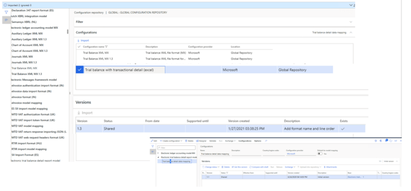The image size is (411, 191).
Task: Select Declaration 347 report format (ES) in the tree
Action: coord(33,10)
